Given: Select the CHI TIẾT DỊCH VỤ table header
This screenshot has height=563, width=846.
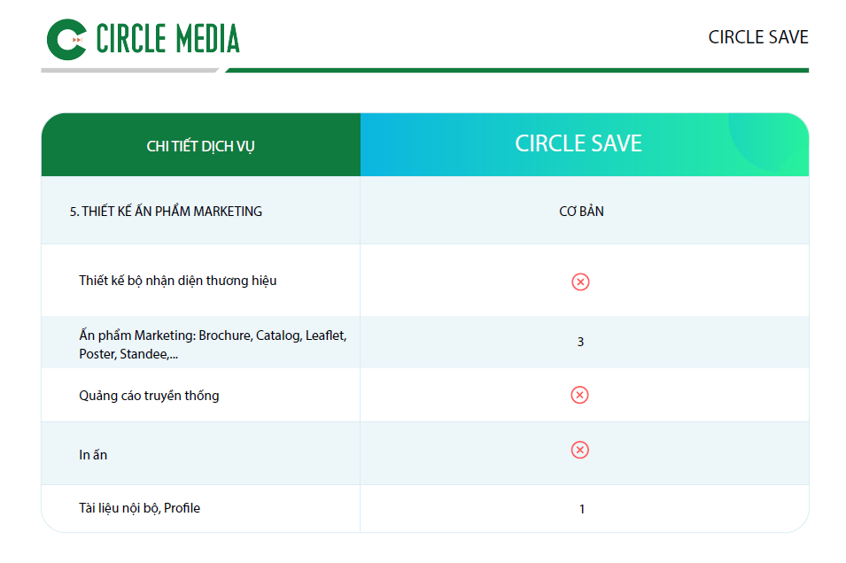Looking at the screenshot, I should [201, 144].
